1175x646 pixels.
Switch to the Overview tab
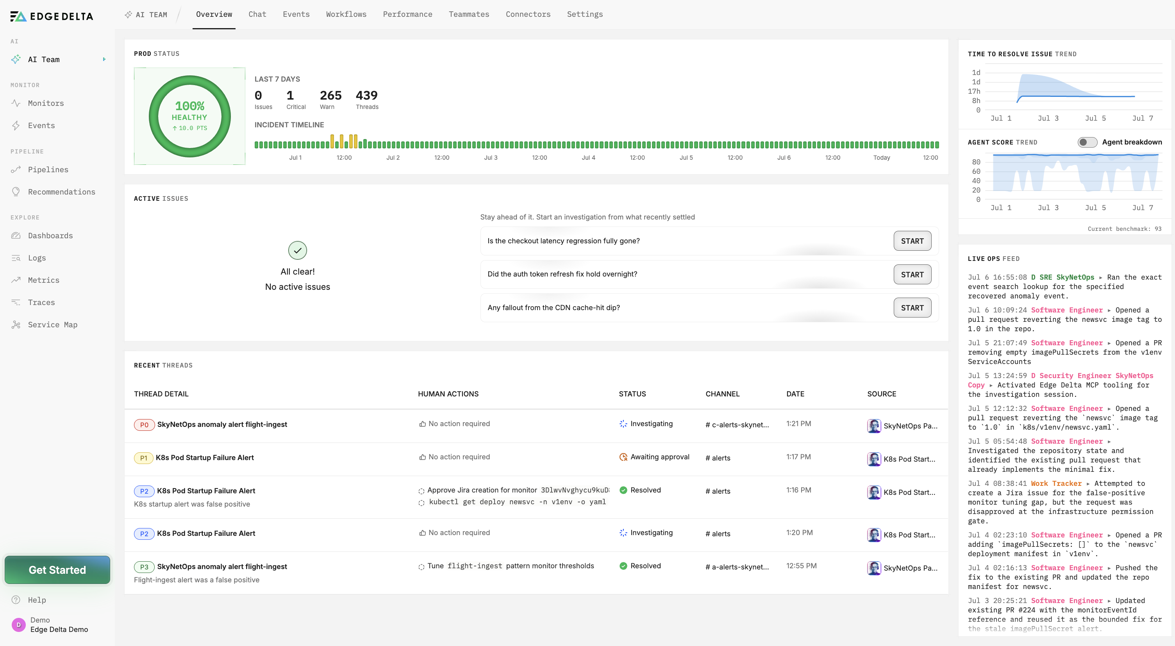coord(214,14)
